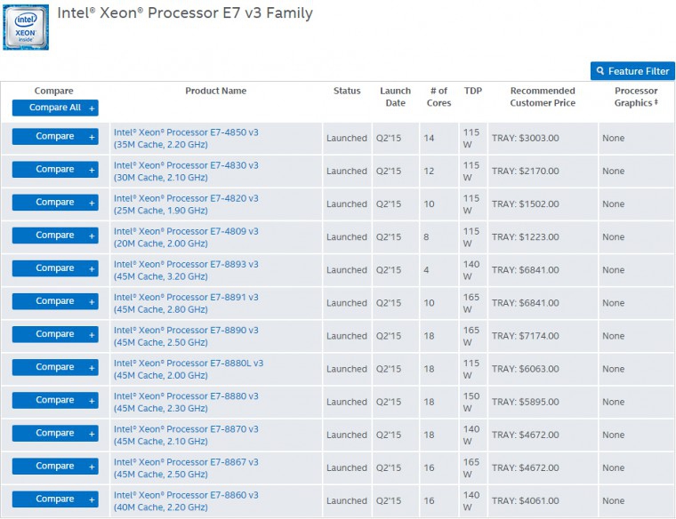The image size is (676, 519).
Task: Select Compare for E7-8880 v3 row
Action: (55, 400)
